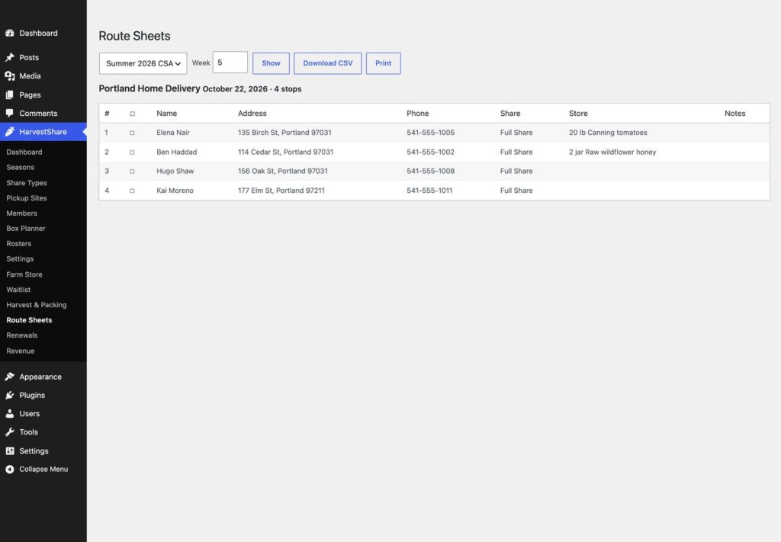
Task: Click address 135 Birch St, Portland 97031
Action: point(284,133)
